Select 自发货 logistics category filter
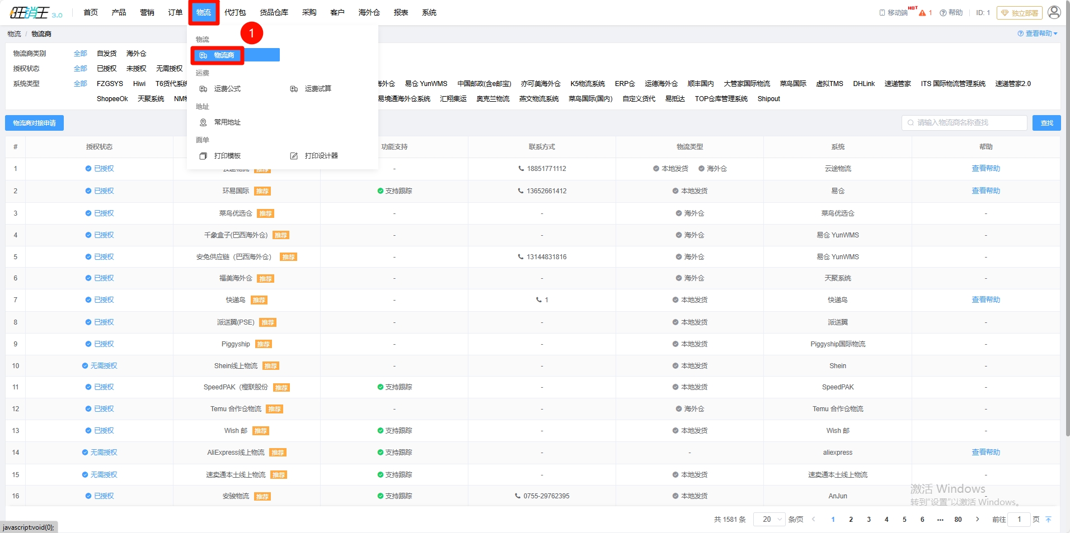The width and height of the screenshot is (1070, 533). pos(106,54)
